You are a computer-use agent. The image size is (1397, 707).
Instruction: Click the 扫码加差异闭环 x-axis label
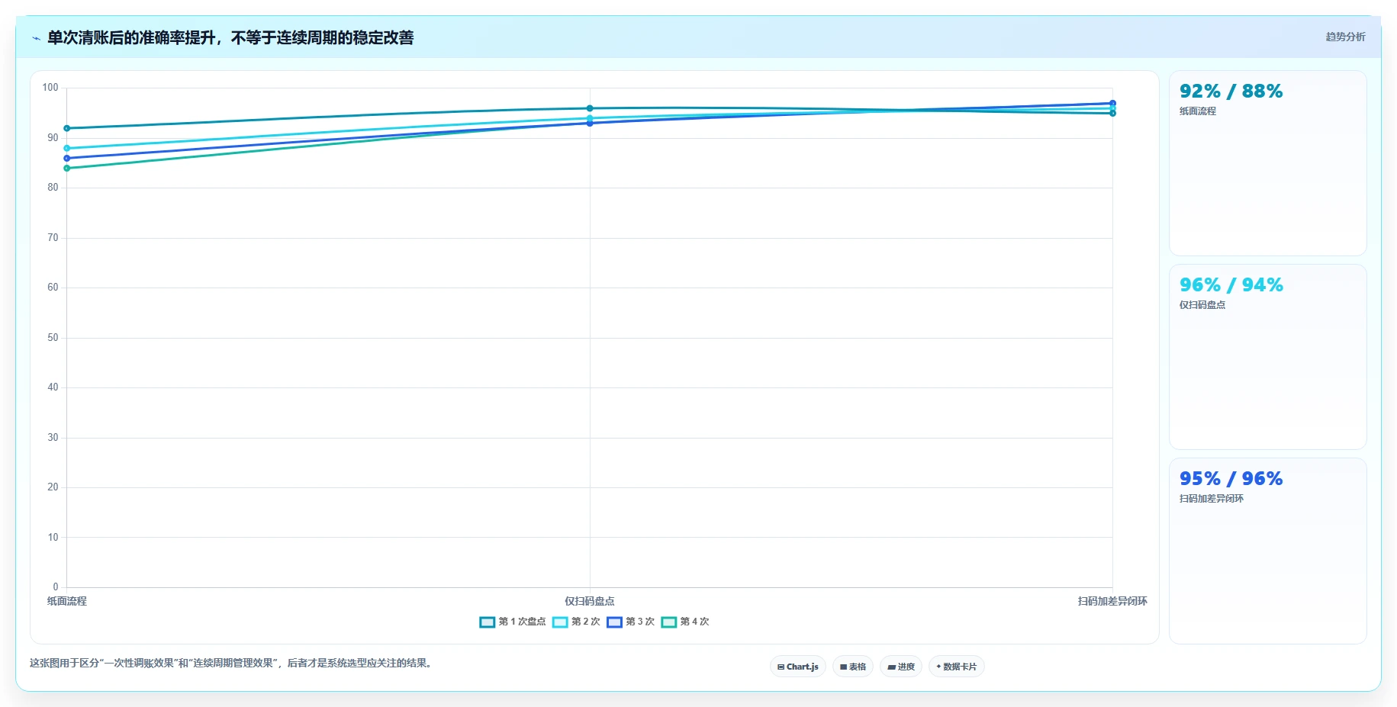coord(1112,601)
